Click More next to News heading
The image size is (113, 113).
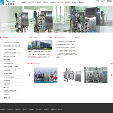coord(77,38)
